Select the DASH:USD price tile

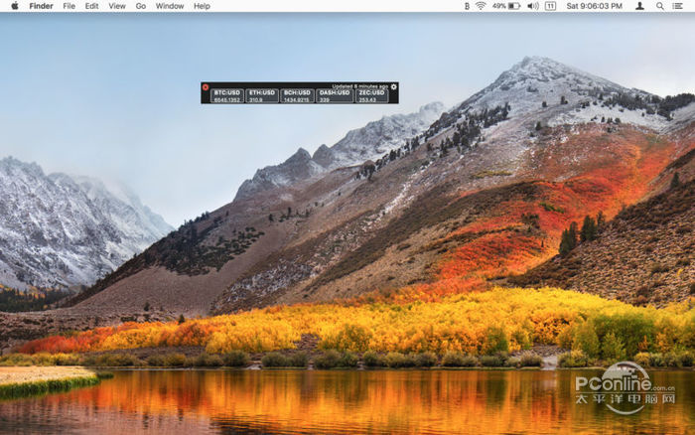(x=336, y=96)
